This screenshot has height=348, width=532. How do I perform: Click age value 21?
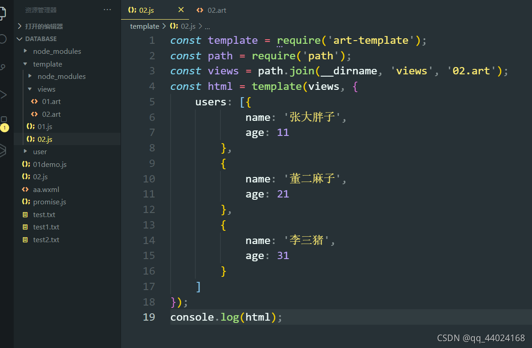[x=283, y=194]
